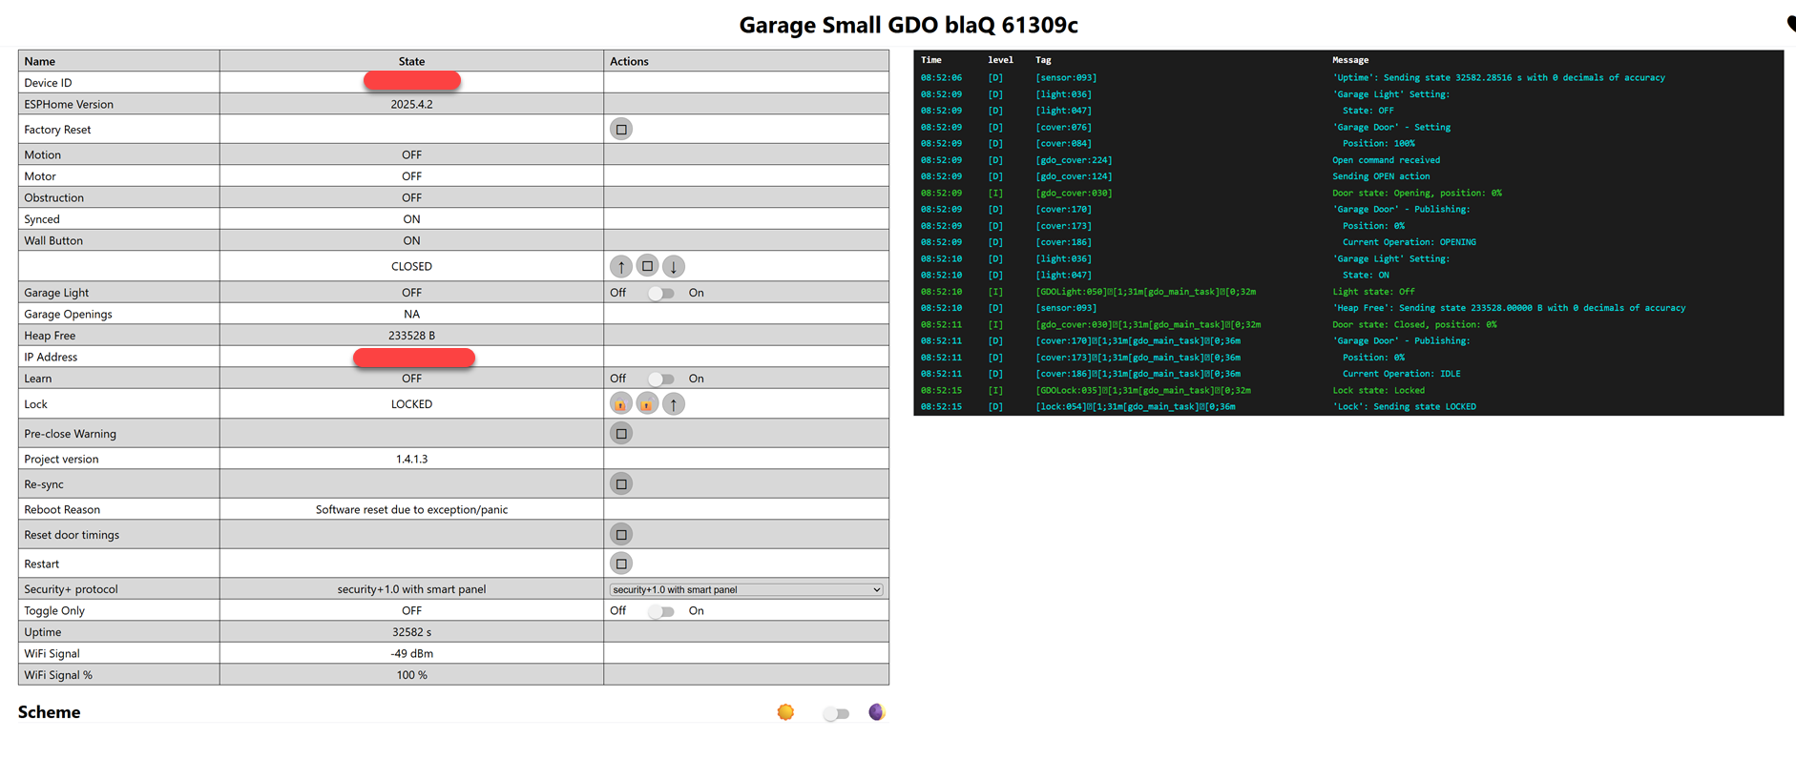
Task: Click the log Tag column header
Action: point(1043,60)
